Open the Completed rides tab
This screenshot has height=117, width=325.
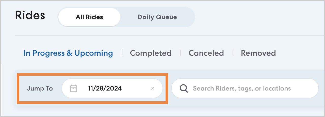(x=151, y=53)
